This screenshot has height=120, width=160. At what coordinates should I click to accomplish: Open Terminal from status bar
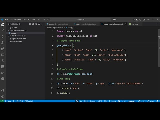point(29,101)
